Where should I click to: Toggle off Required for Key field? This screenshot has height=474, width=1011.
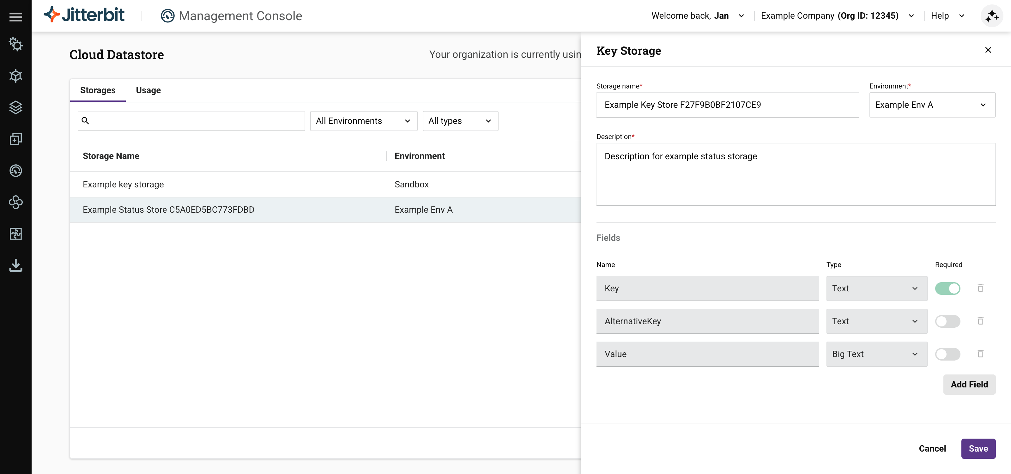947,289
